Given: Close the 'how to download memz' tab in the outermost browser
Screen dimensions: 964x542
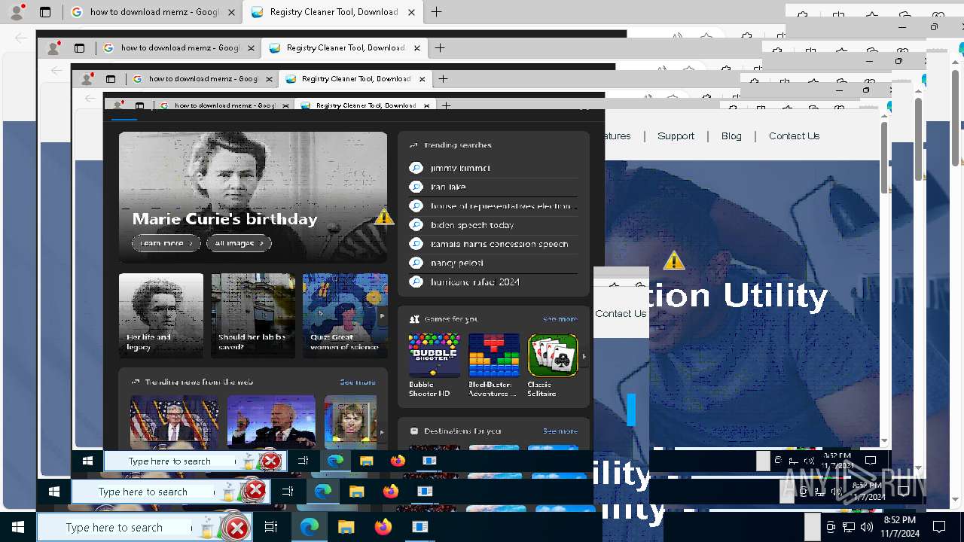Looking at the screenshot, I should (x=232, y=12).
